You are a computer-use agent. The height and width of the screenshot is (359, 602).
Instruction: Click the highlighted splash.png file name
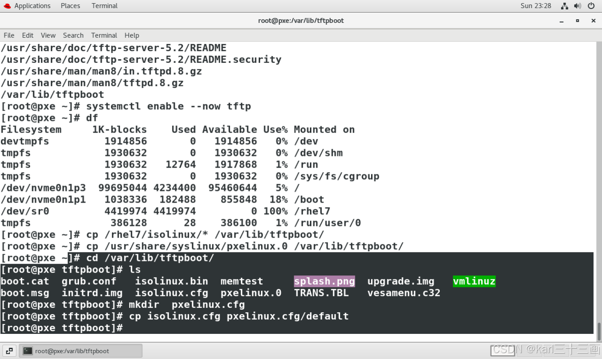pyautogui.click(x=324, y=281)
